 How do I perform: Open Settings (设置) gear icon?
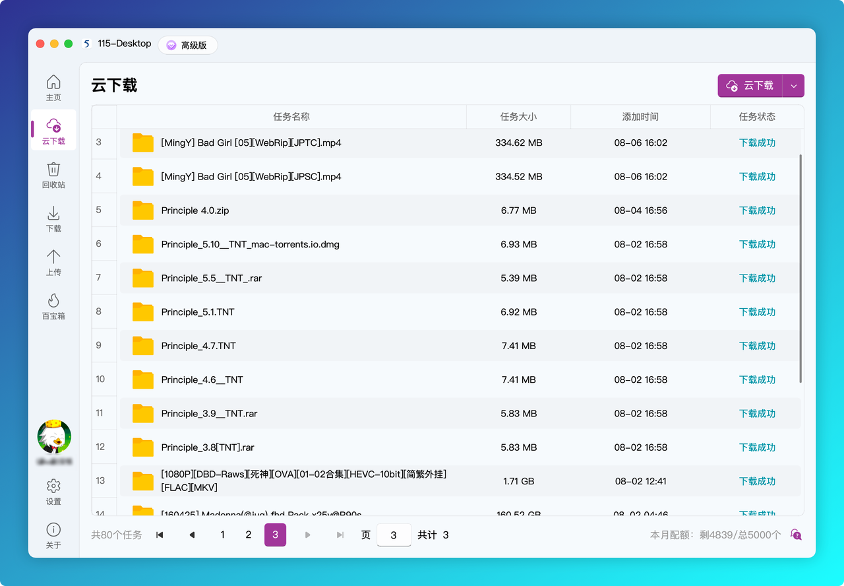(x=53, y=486)
